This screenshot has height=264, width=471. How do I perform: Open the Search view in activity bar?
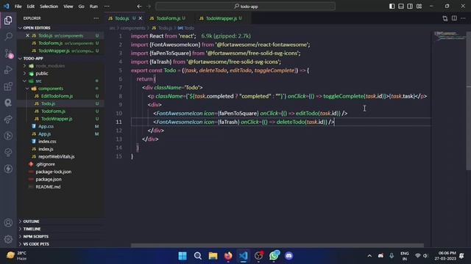pos(8,37)
